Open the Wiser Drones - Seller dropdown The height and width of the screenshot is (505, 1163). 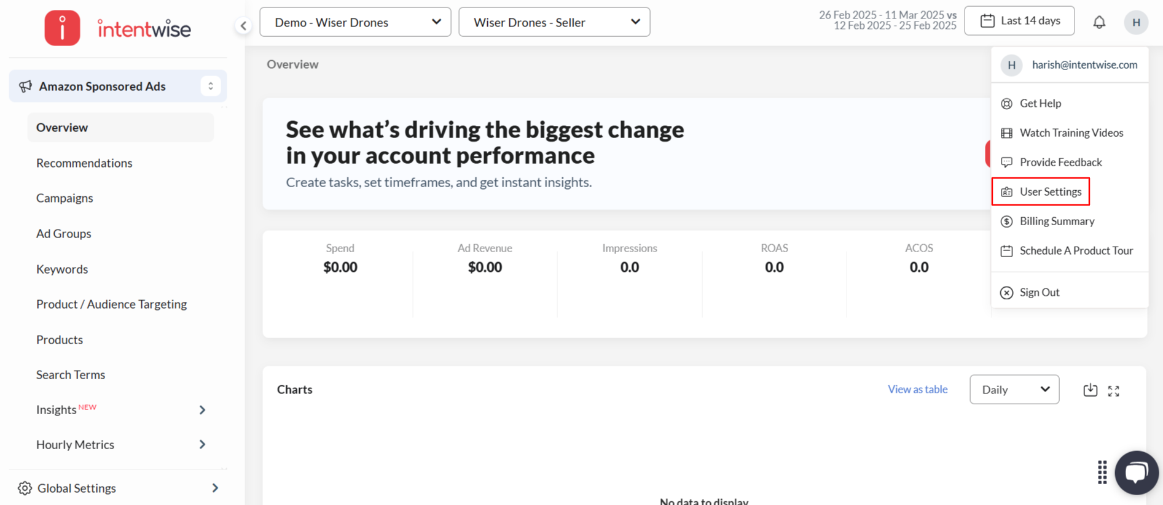[x=554, y=22]
